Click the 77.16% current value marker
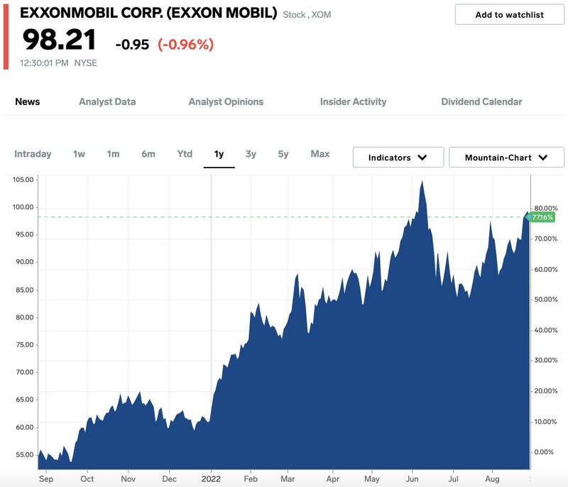The width and height of the screenshot is (568, 487). [x=541, y=217]
